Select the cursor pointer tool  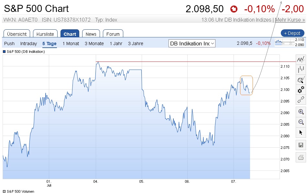[301, 132]
